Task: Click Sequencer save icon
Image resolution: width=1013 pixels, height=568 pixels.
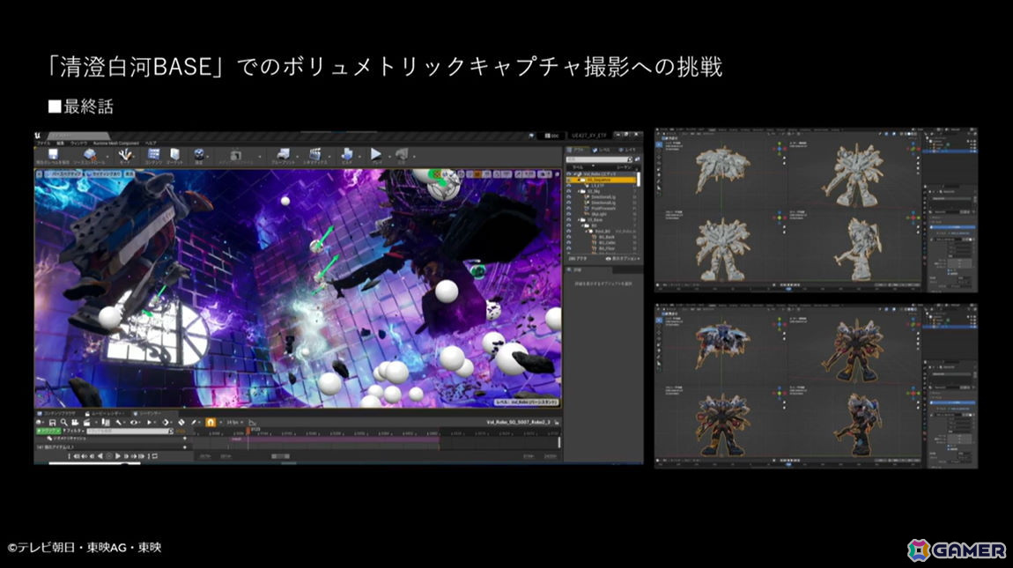Action: 52,422
